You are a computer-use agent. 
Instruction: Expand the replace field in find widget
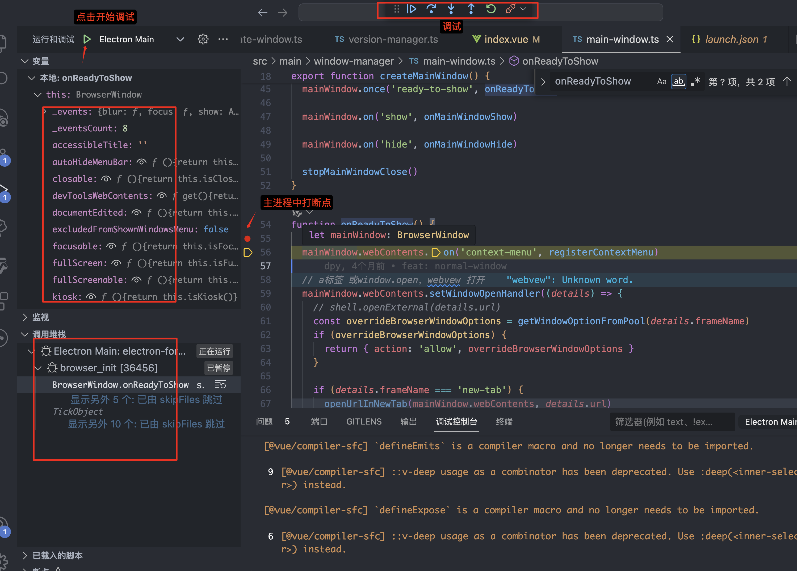tap(543, 82)
